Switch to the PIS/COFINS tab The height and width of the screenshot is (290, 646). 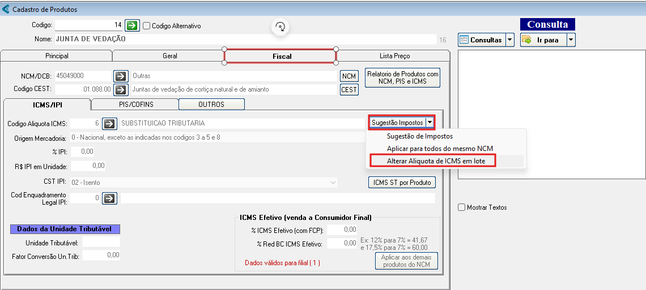(135, 105)
